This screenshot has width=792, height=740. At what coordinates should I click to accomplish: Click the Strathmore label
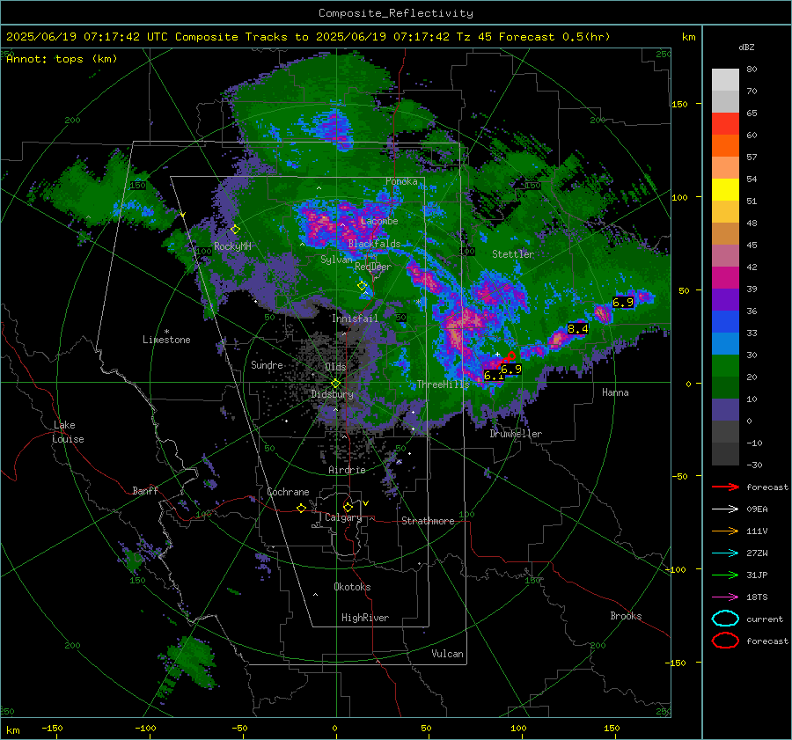428,521
